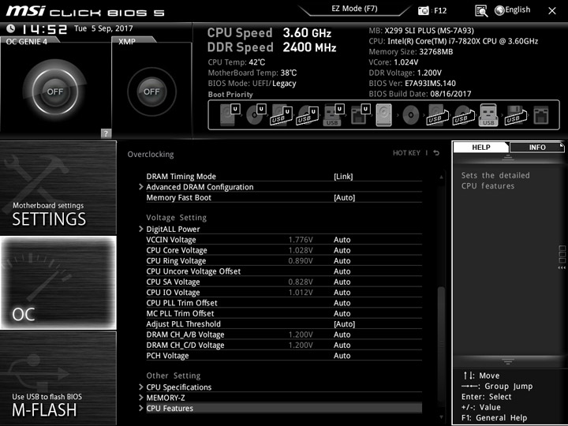This screenshot has height=426, width=568.
Task: Select the legacy USB CD/DVD boot icon
Action: coord(463,115)
